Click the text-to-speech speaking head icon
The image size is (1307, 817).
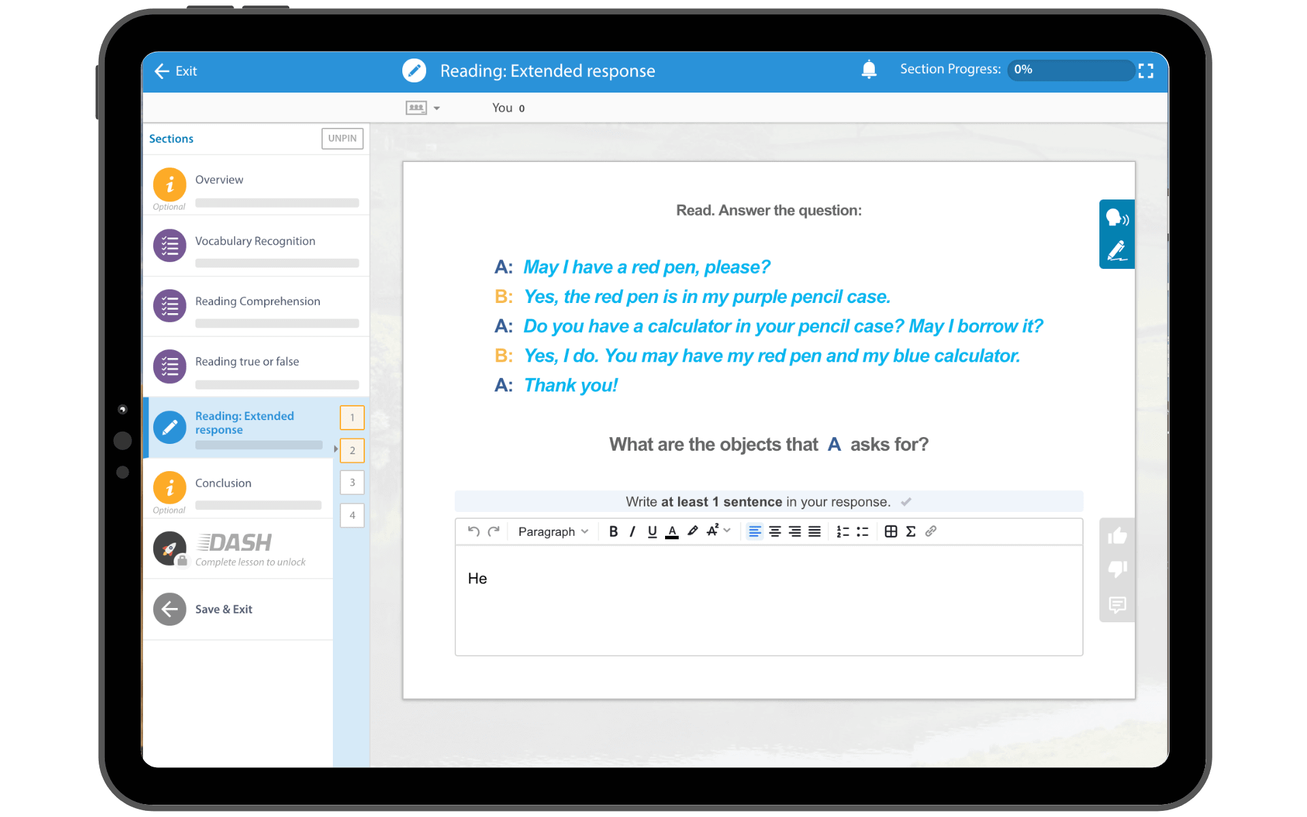pyautogui.click(x=1117, y=218)
